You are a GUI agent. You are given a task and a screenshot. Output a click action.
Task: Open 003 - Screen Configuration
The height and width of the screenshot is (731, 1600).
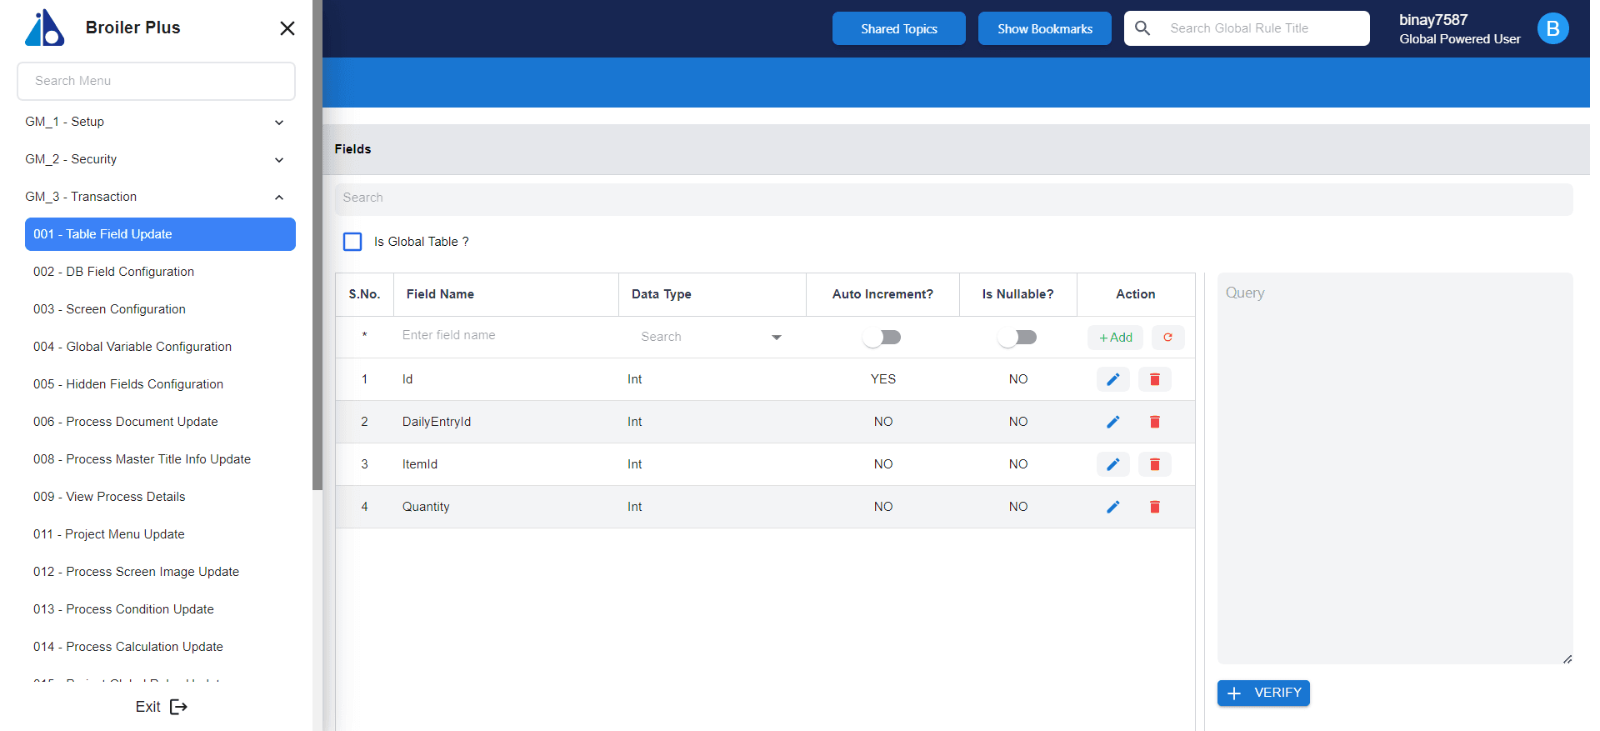click(x=160, y=309)
